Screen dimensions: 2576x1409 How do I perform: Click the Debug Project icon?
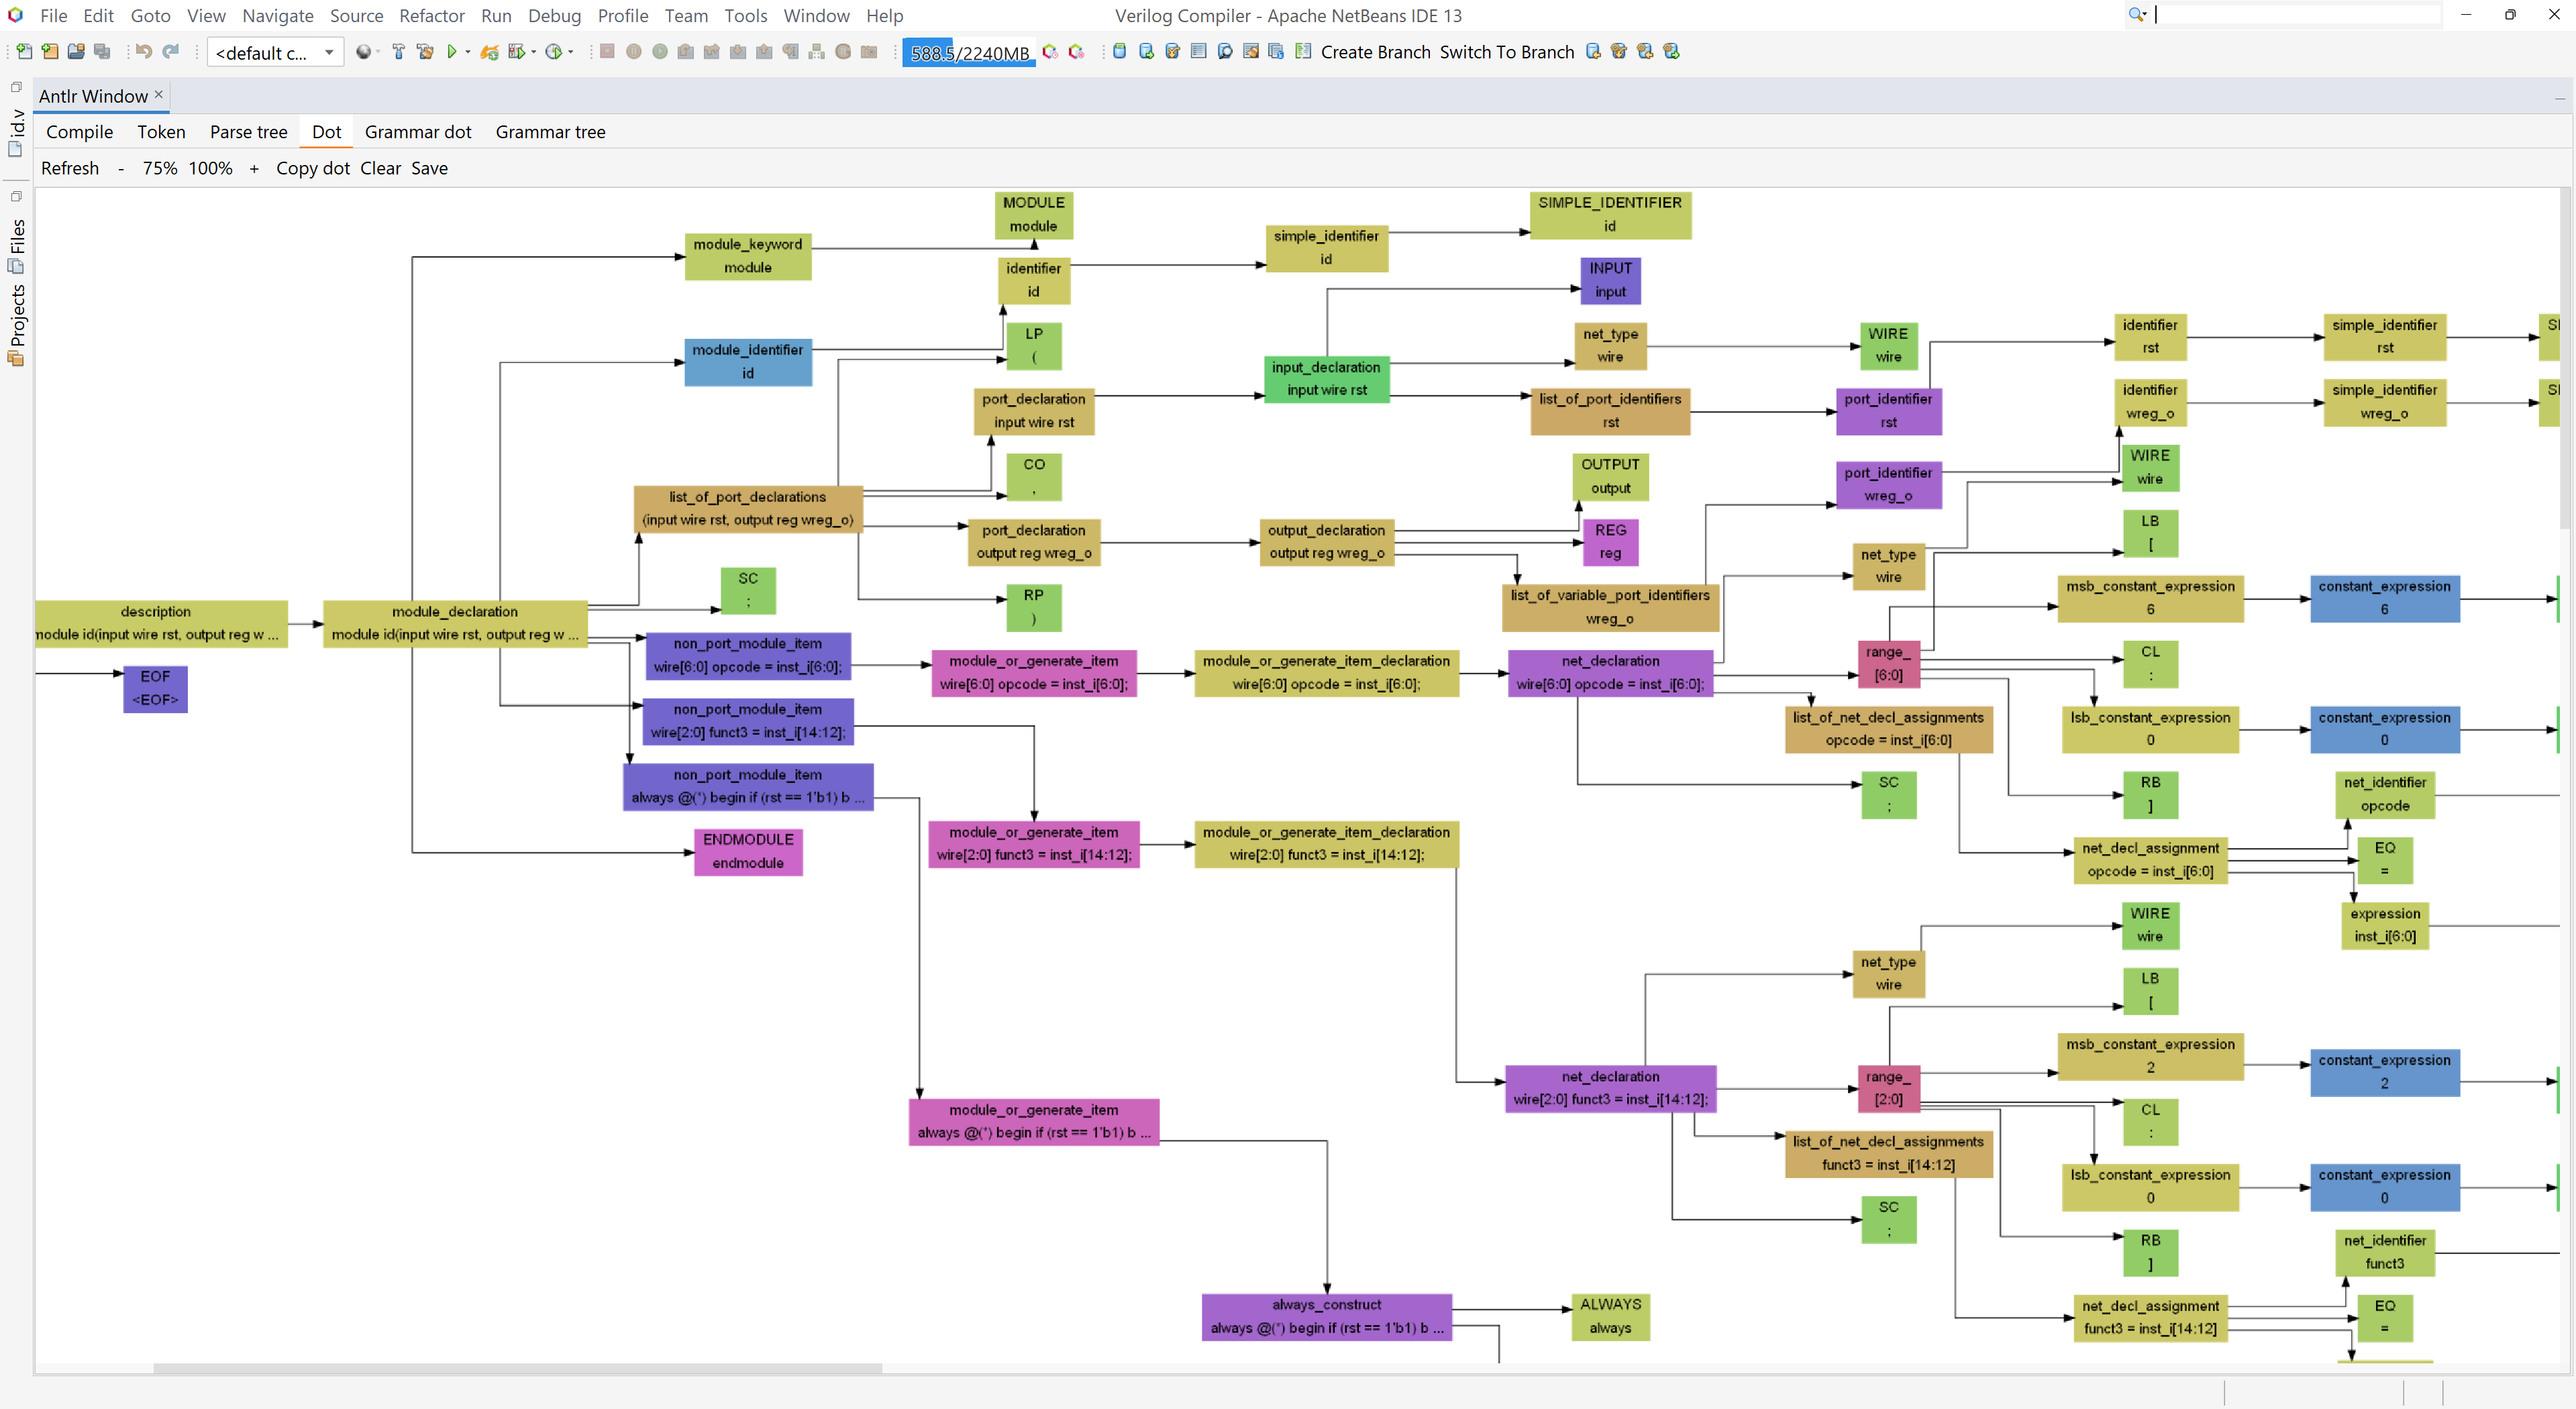click(516, 52)
